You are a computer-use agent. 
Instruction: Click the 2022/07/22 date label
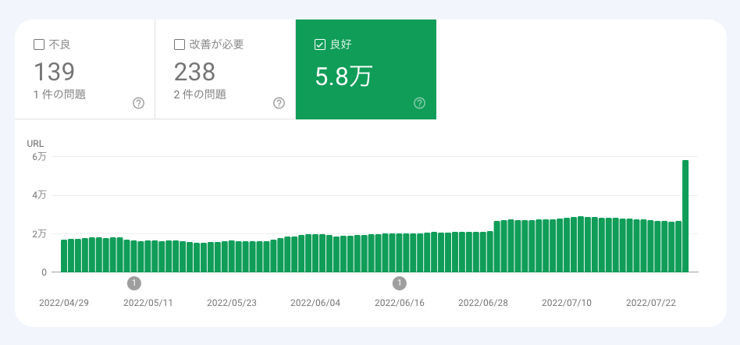pyautogui.click(x=651, y=303)
